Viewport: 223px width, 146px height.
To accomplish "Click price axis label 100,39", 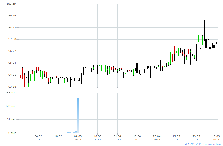I will coord(11,4).
